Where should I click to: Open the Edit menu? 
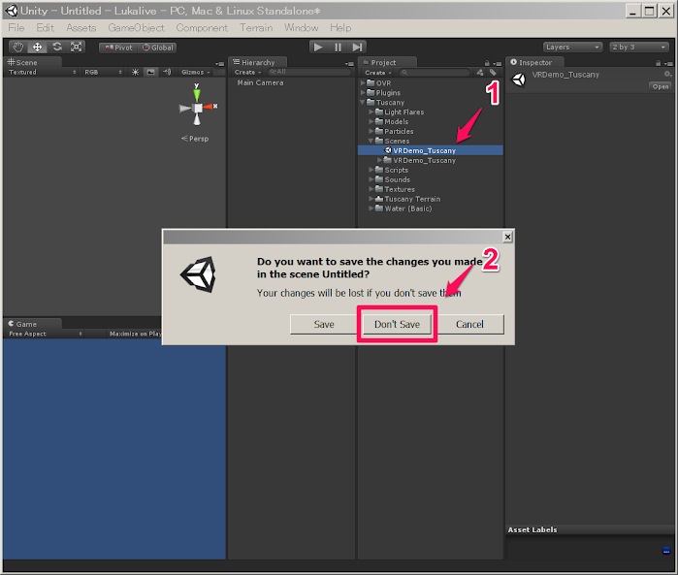coord(45,28)
